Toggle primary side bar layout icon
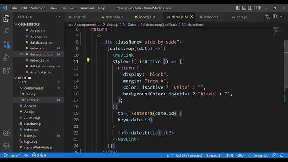 point(238,8)
